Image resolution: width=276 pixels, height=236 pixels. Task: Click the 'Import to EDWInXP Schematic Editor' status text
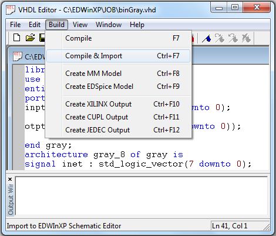tap(64, 226)
